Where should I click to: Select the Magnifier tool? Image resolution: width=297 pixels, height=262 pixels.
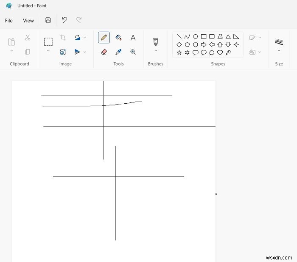(x=133, y=52)
